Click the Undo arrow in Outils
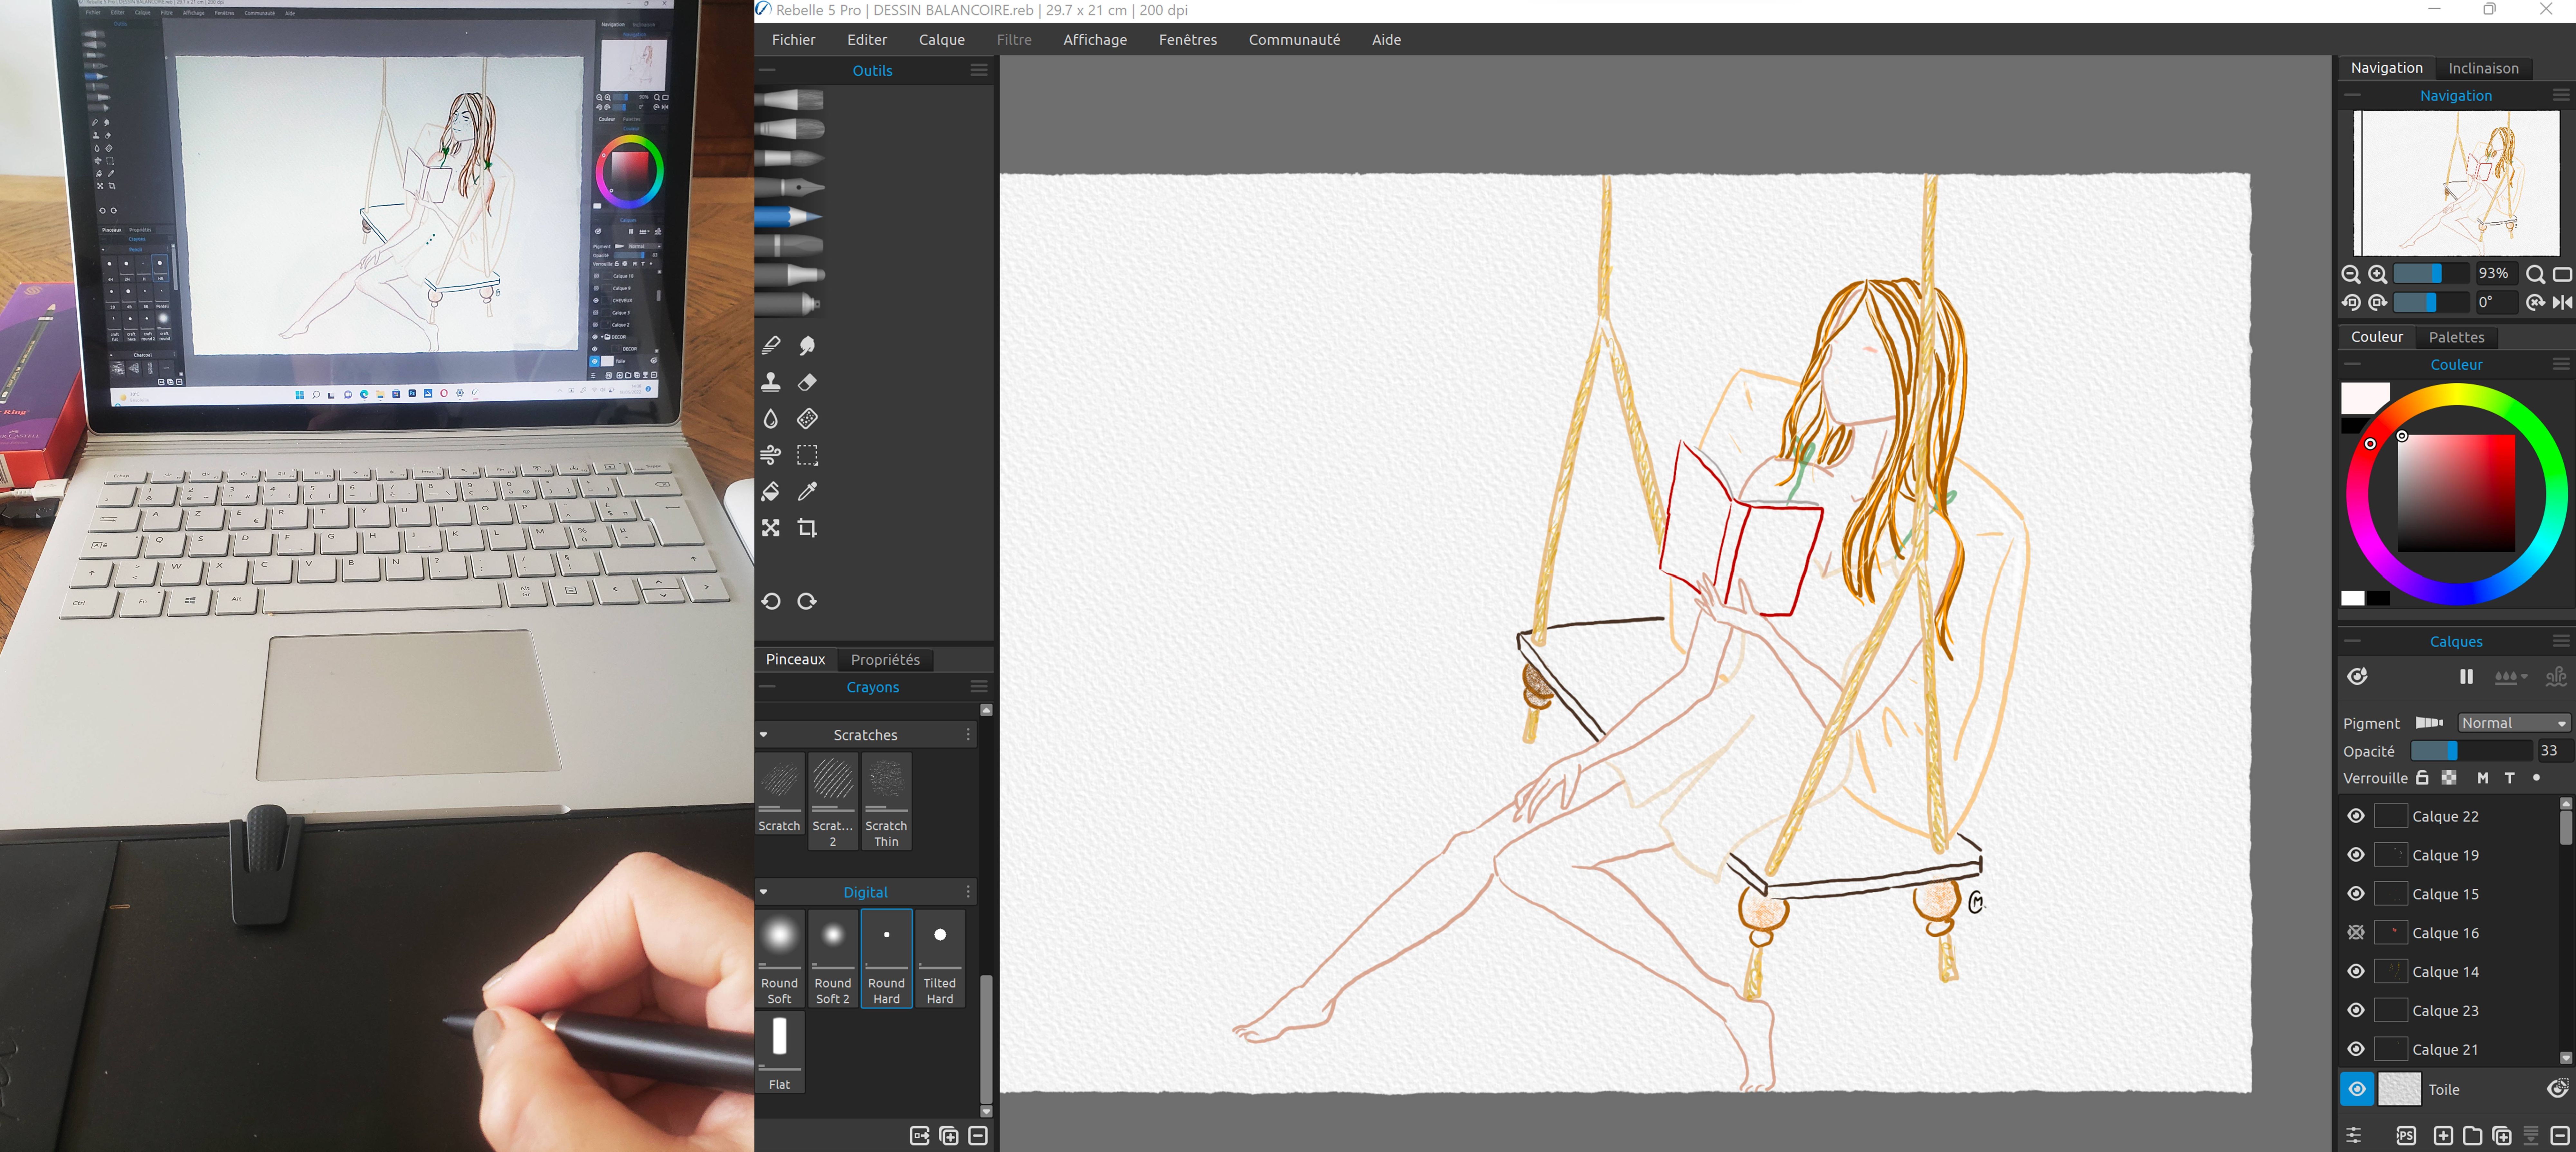Image resolution: width=2576 pixels, height=1152 pixels. pyautogui.click(x=771, y=601)
